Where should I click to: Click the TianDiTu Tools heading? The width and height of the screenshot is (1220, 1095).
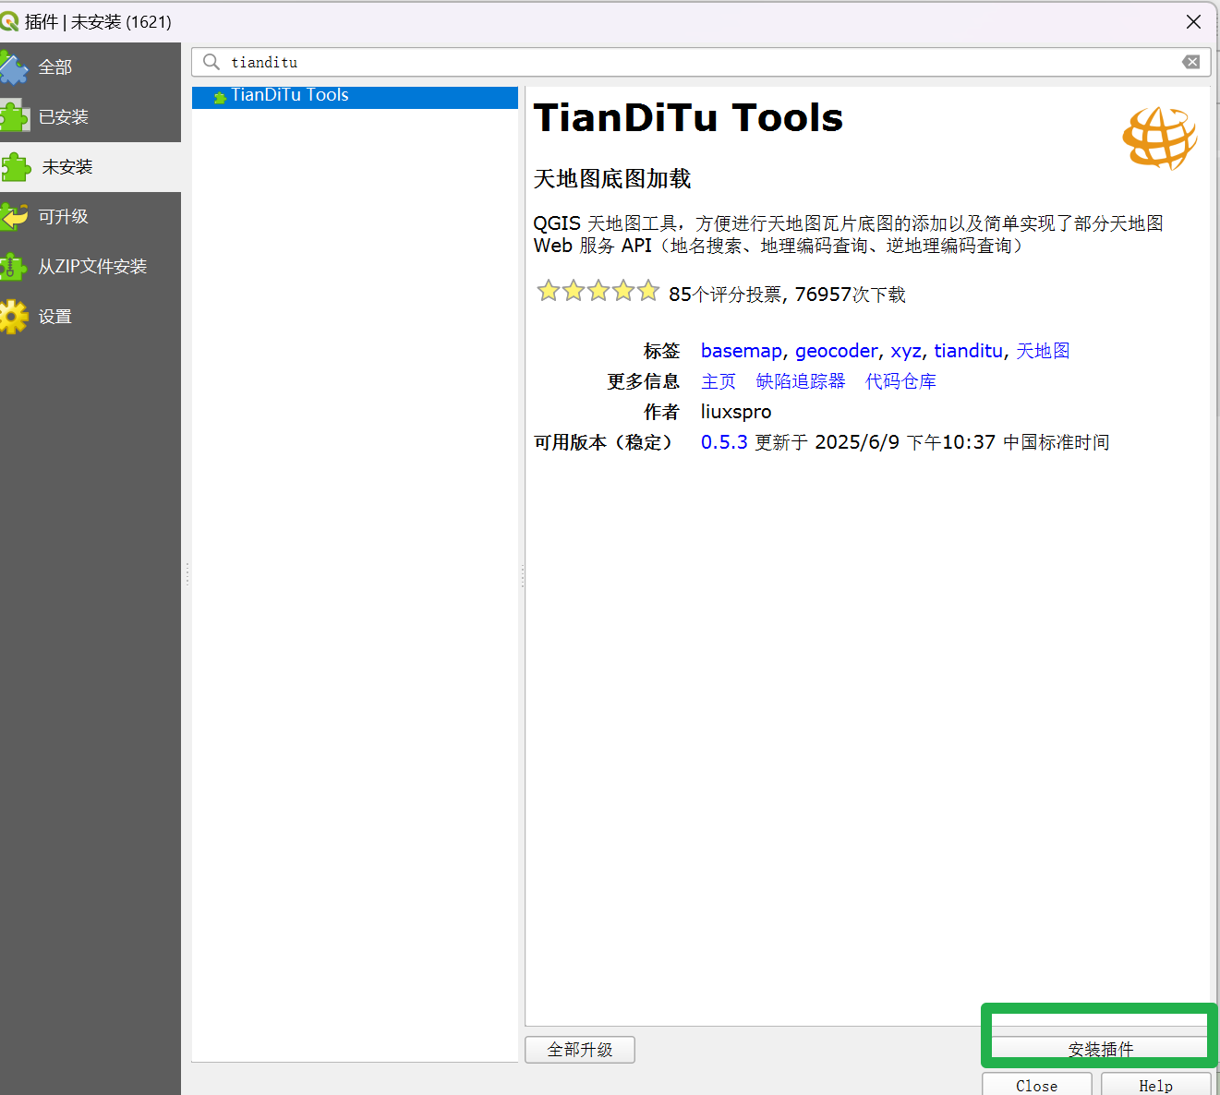pyautogui.click(x=688, y=118)
